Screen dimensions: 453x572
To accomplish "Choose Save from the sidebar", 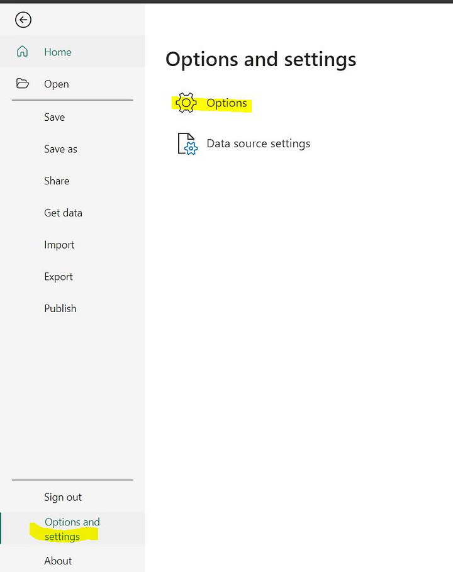I will coord(72,117).
